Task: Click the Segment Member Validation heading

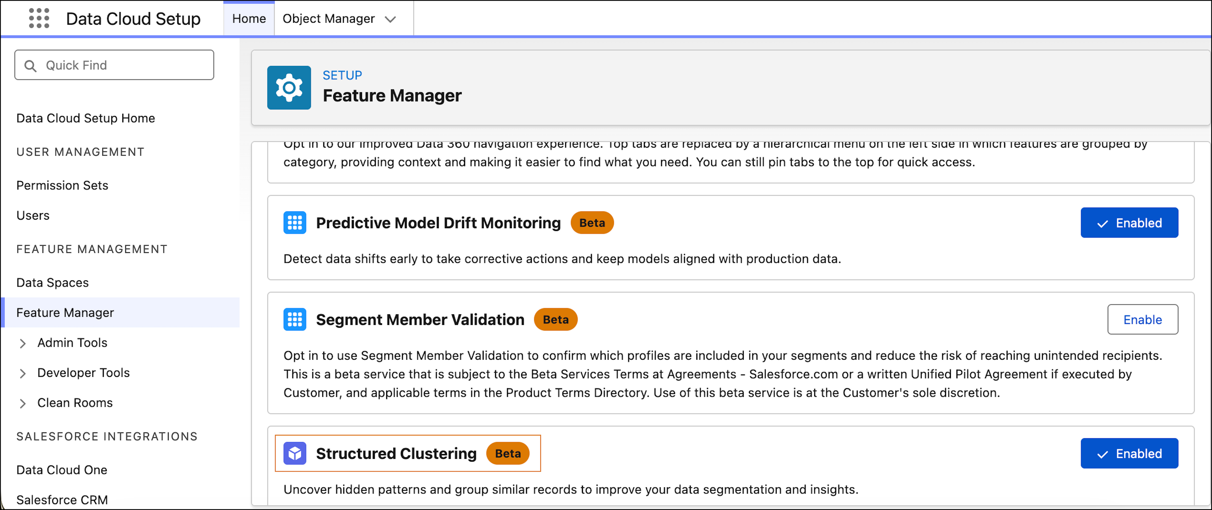Action: coord(420,320)
